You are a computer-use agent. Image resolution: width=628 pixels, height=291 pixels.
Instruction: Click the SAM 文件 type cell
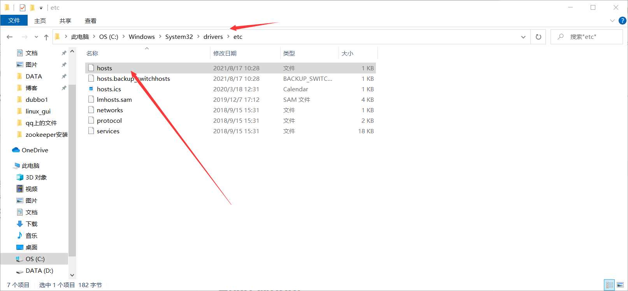point(296,99)
